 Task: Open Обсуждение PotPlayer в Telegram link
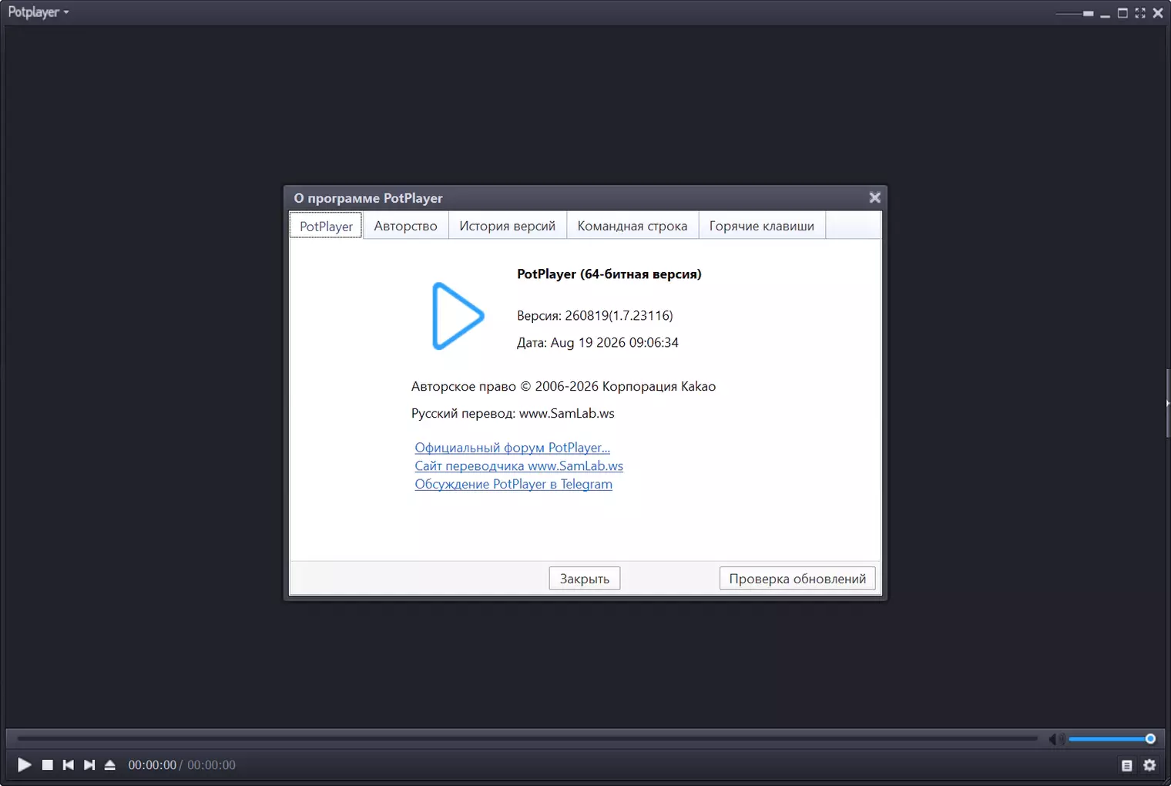tap(513, 485)
